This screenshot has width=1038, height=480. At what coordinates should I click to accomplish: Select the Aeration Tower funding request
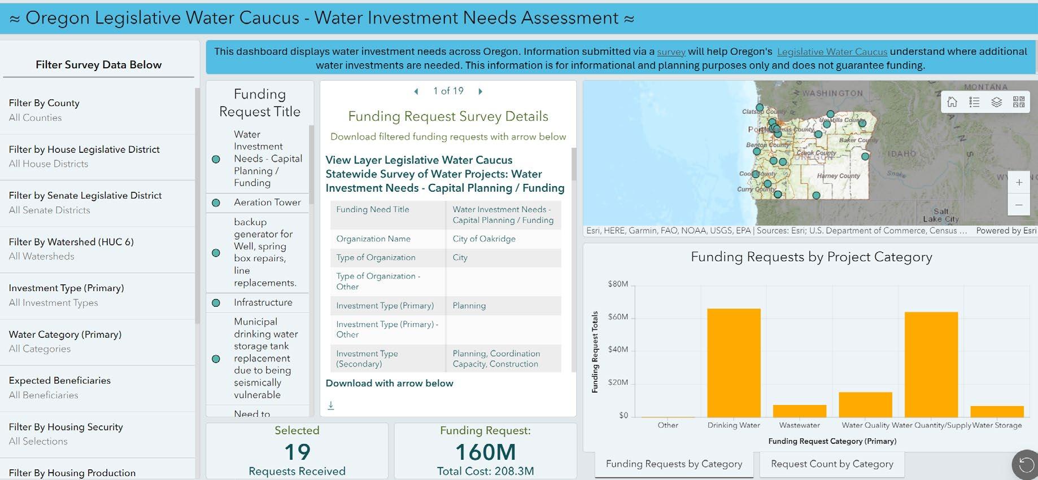[267, 202]
